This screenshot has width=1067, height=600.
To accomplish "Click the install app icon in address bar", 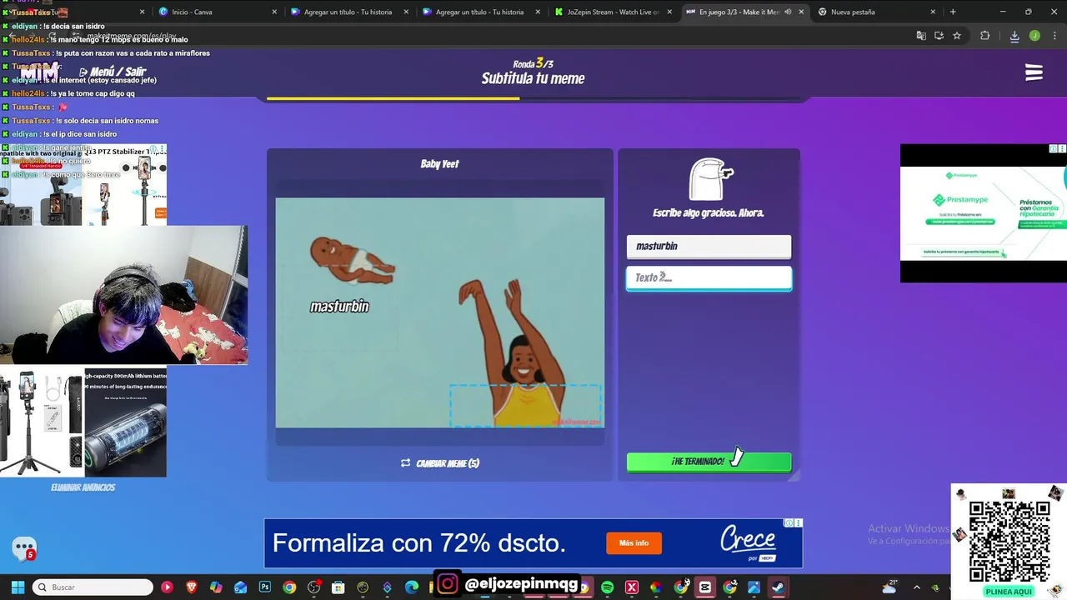I will click(x=939, y=36).
